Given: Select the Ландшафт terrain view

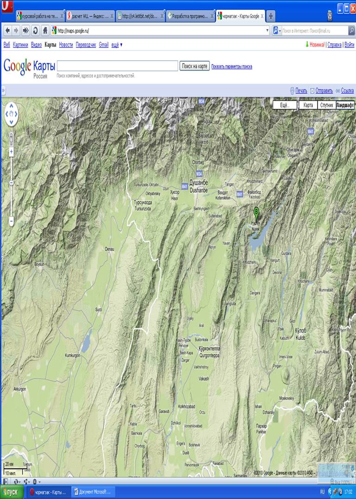Looking at the screenshot, I should pyautogui.click(x=345, y=105).
